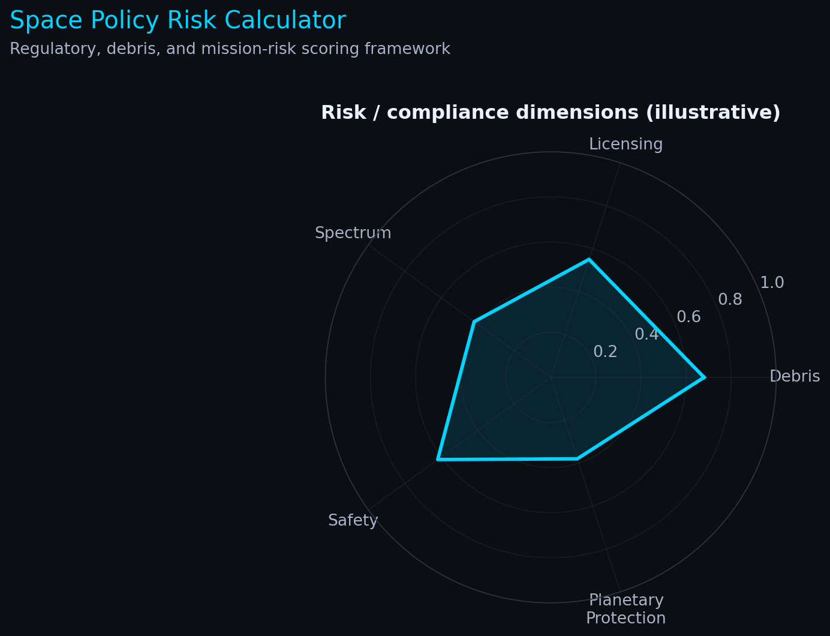Click the 0.4 radial tick label
Viewport: 830px width, 636px height.
pos(646,335)
